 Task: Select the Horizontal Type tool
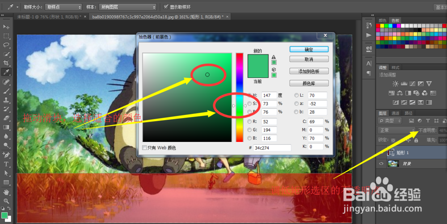point(6,164)
